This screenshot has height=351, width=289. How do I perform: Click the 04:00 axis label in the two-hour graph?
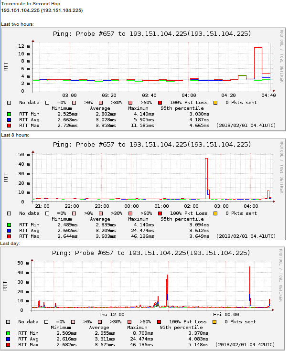click(189, 95)
